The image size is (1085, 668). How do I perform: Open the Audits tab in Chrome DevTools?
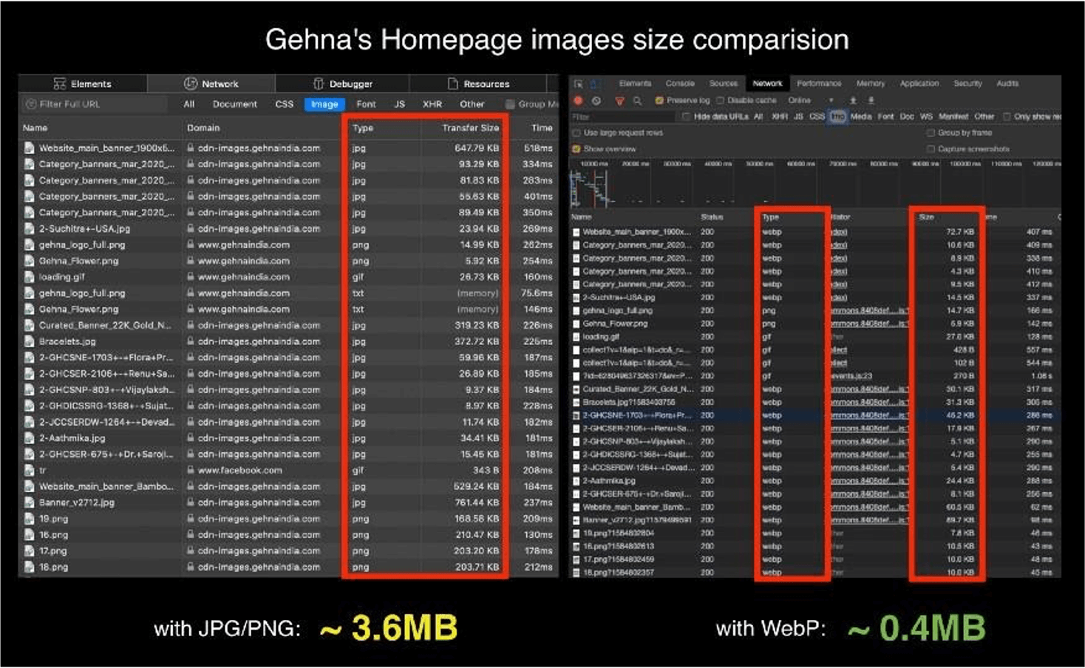click(1007, 83)
